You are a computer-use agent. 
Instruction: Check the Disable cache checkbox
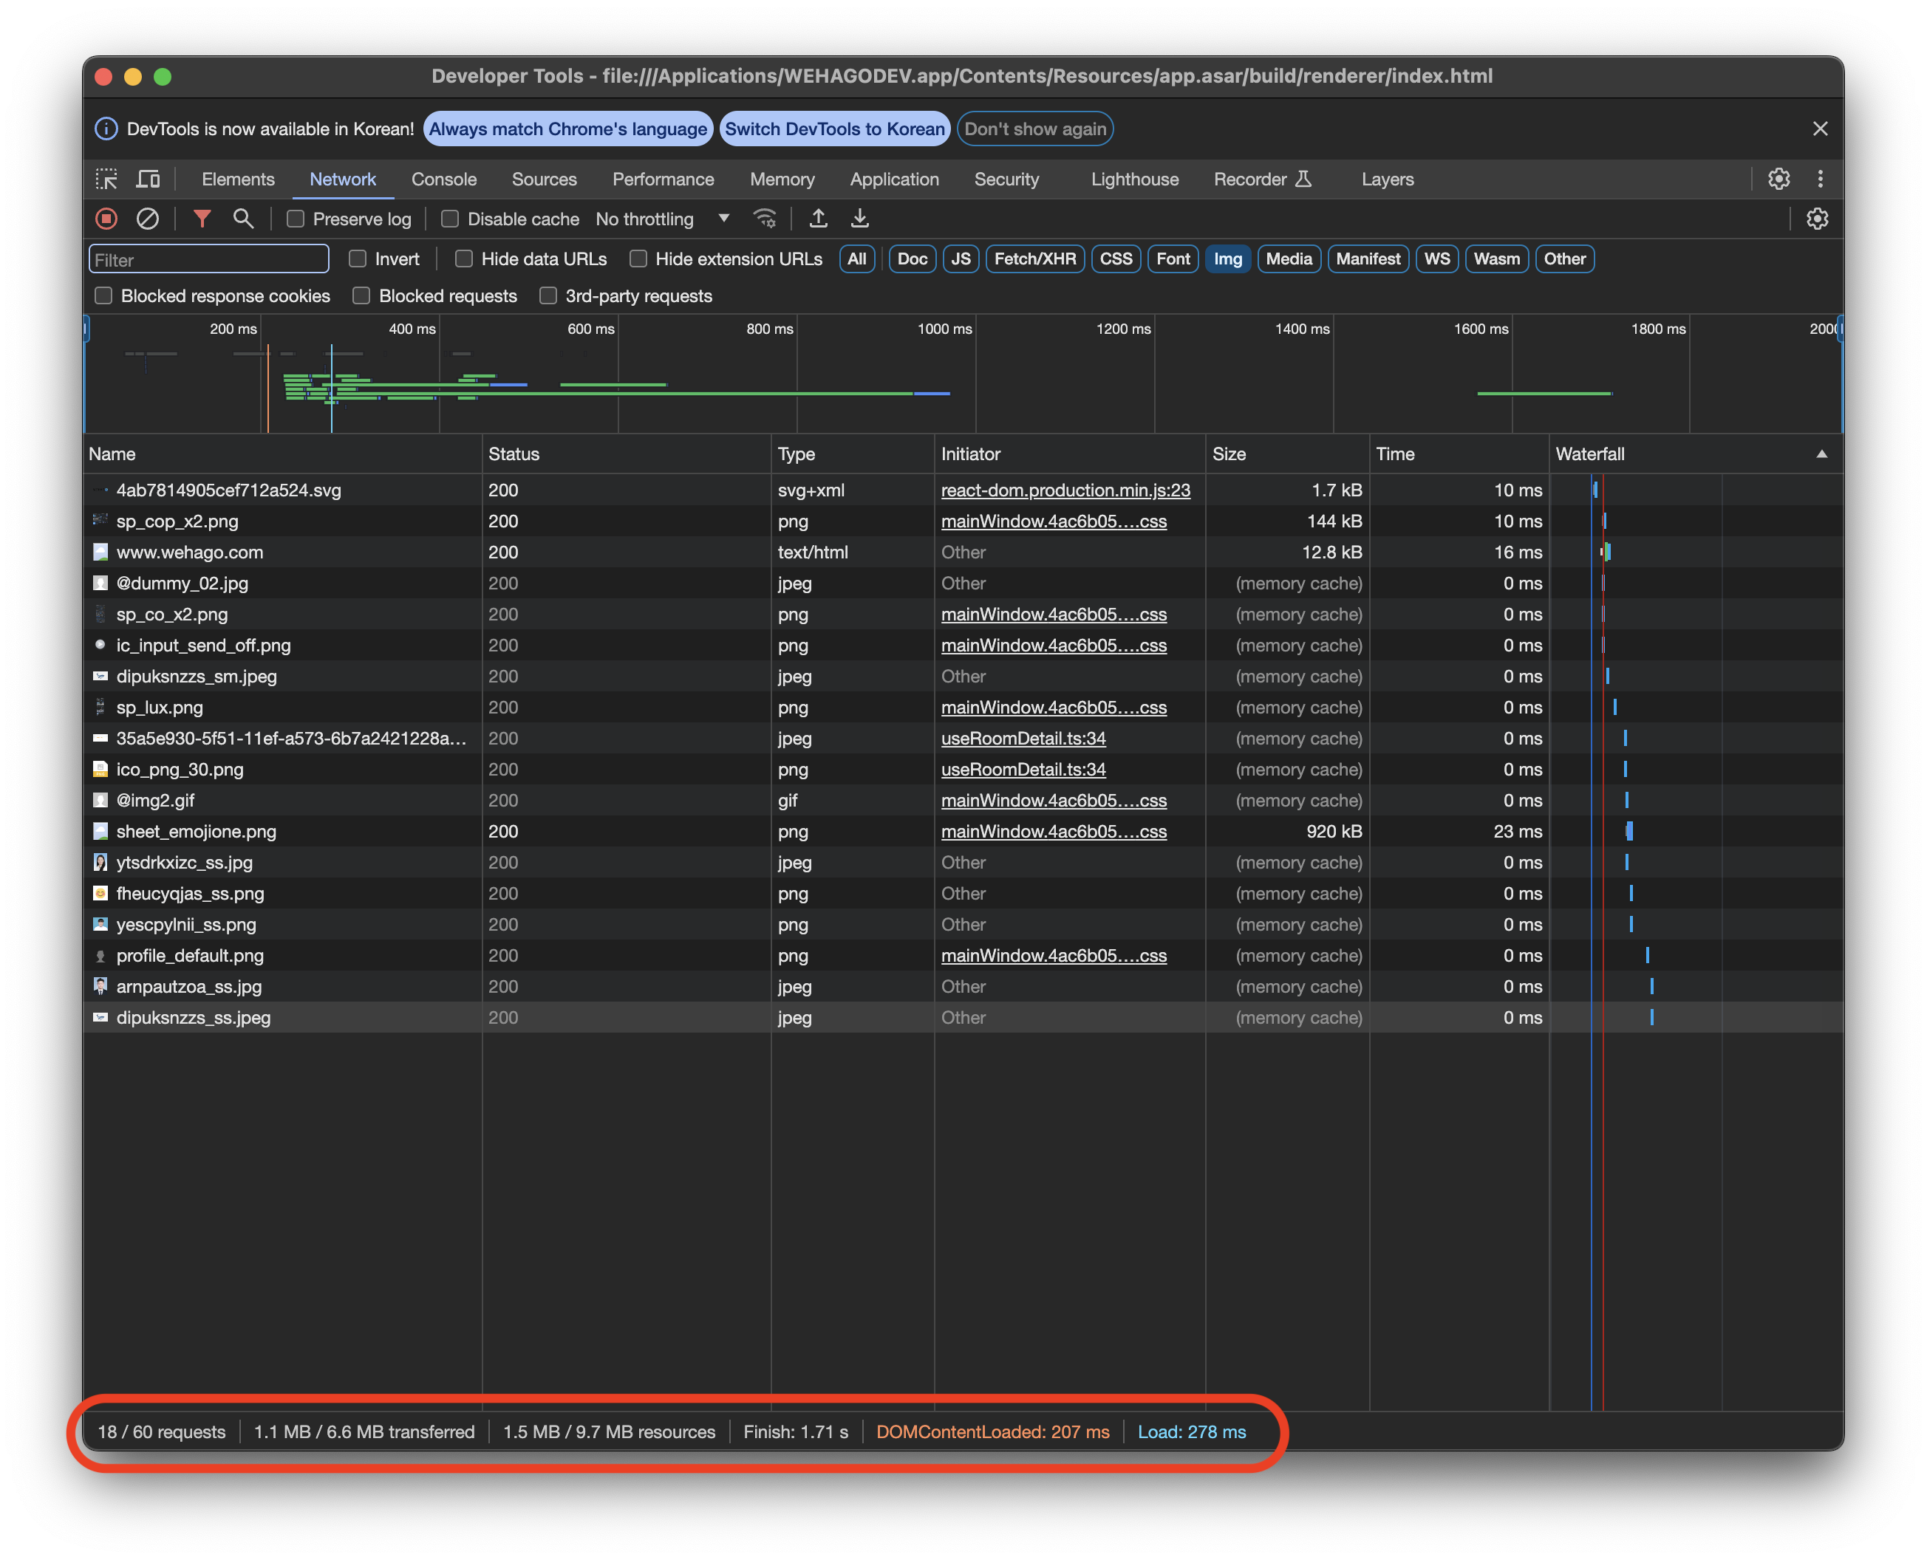pyautogui.click(x=450, y=219)
